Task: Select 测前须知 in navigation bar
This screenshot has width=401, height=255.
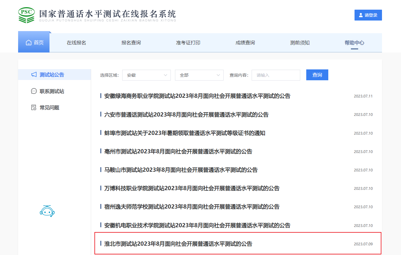Action: pyautogui.click(x=300, y=43)
